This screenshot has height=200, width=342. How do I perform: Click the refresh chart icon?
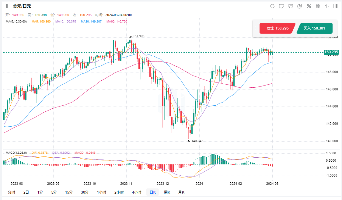pyautogui.click(x=272, y=6)
